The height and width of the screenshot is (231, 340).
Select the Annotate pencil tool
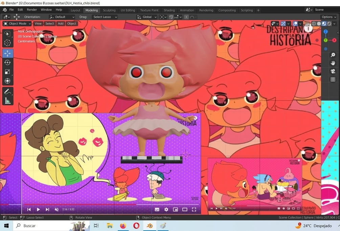(x=7, y=92)
